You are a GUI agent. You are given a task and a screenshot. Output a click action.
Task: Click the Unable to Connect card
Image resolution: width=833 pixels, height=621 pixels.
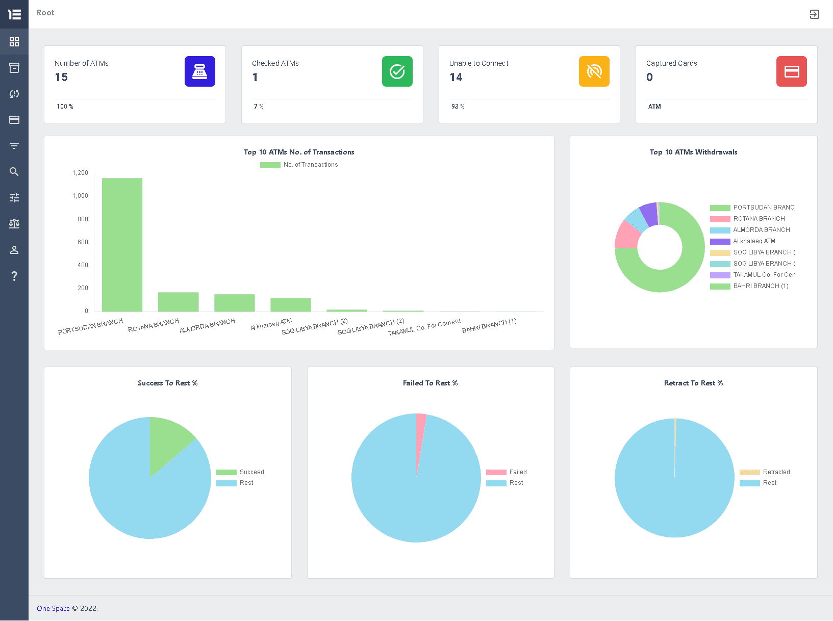click(x=529, y=84)
